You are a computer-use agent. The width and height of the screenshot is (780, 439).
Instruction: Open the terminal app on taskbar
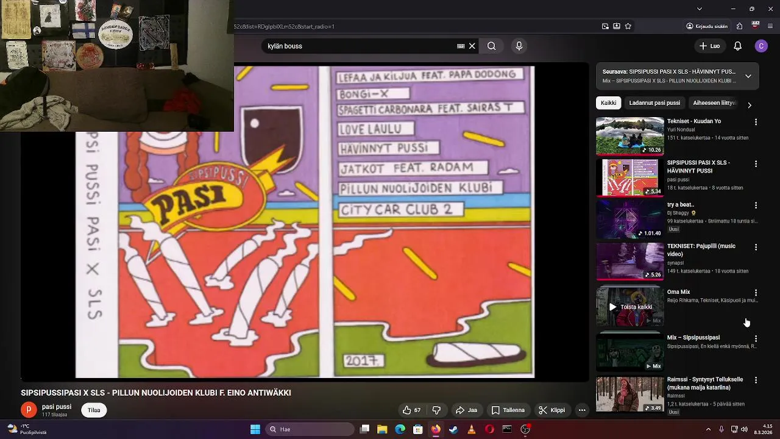point(507,429)
